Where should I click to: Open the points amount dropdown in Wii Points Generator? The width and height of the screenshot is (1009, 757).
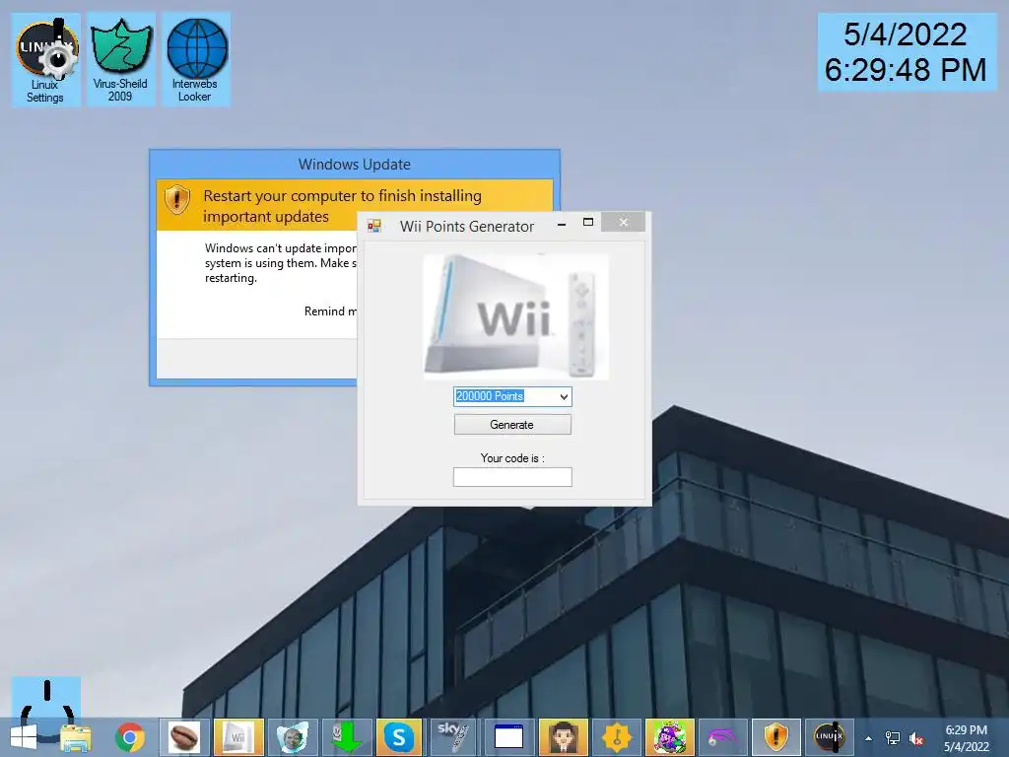click(x=564, y=396)
